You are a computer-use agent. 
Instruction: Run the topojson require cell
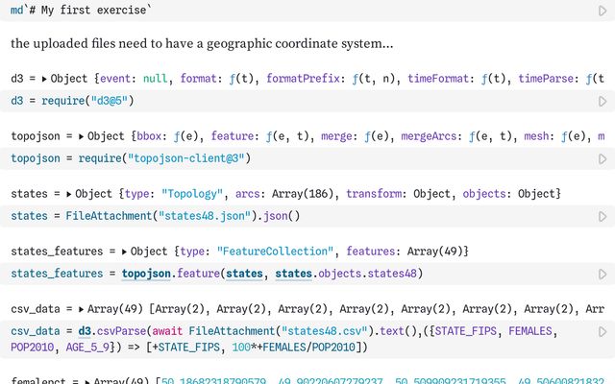point(603,158)
